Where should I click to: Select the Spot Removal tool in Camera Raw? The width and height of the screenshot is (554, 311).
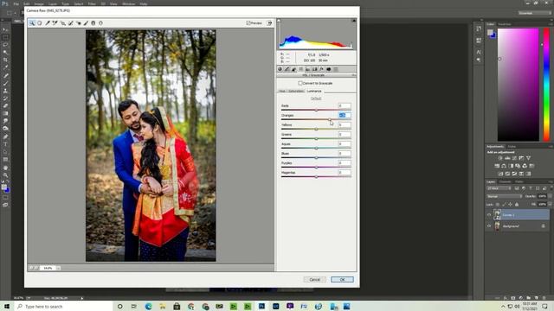pyautogui.click(x=71, y=23)
